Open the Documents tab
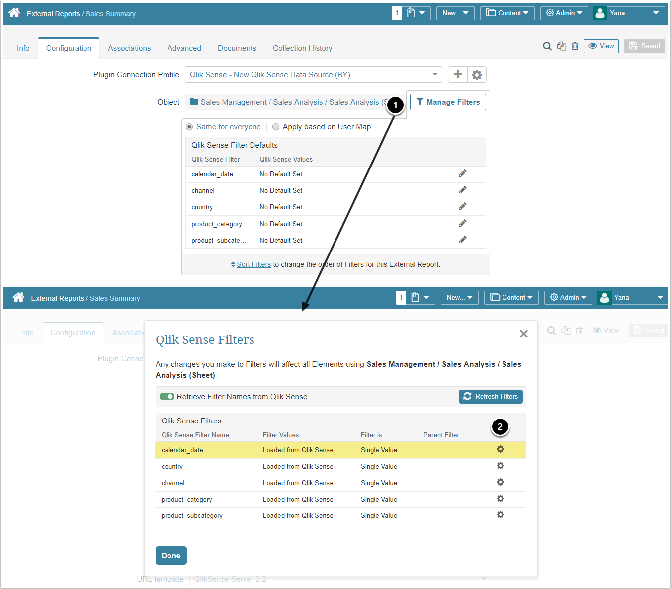The image size is (671, 589). pyautogui.click(x=237, y=48)
